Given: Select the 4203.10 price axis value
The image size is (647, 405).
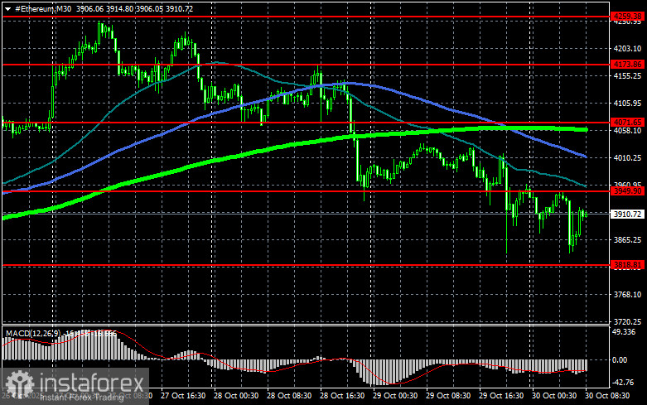Looking at the screenshot, I should pos(627,49).
